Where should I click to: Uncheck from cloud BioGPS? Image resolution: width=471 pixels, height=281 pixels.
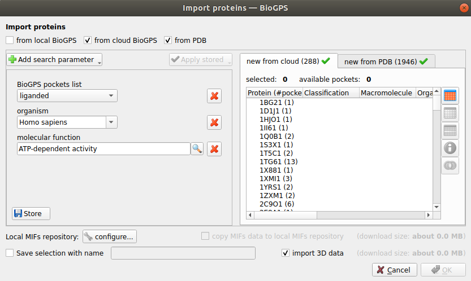coord(88,40)
